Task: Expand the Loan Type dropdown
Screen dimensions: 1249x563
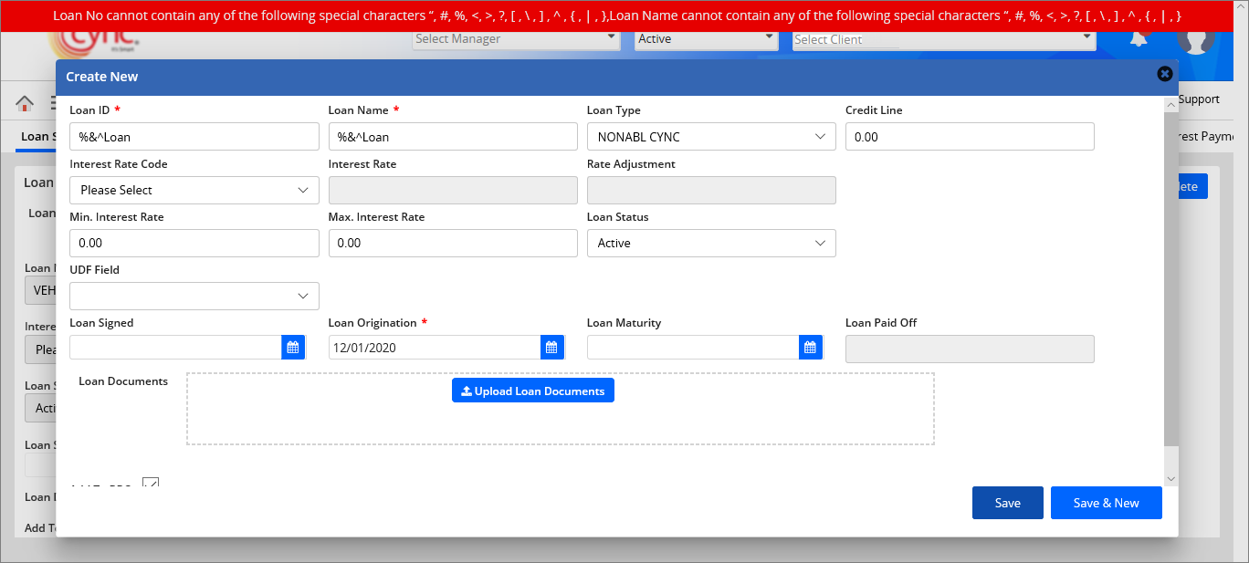Action: pyautogui.click(x=710, y=137)
